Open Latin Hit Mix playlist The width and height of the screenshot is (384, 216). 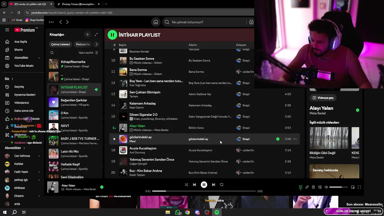[x=74, y=154]
